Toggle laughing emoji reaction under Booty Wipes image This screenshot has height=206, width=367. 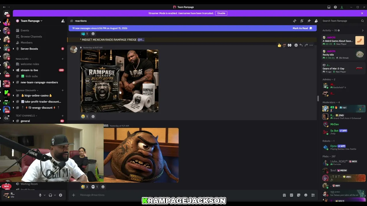point(85,116)
